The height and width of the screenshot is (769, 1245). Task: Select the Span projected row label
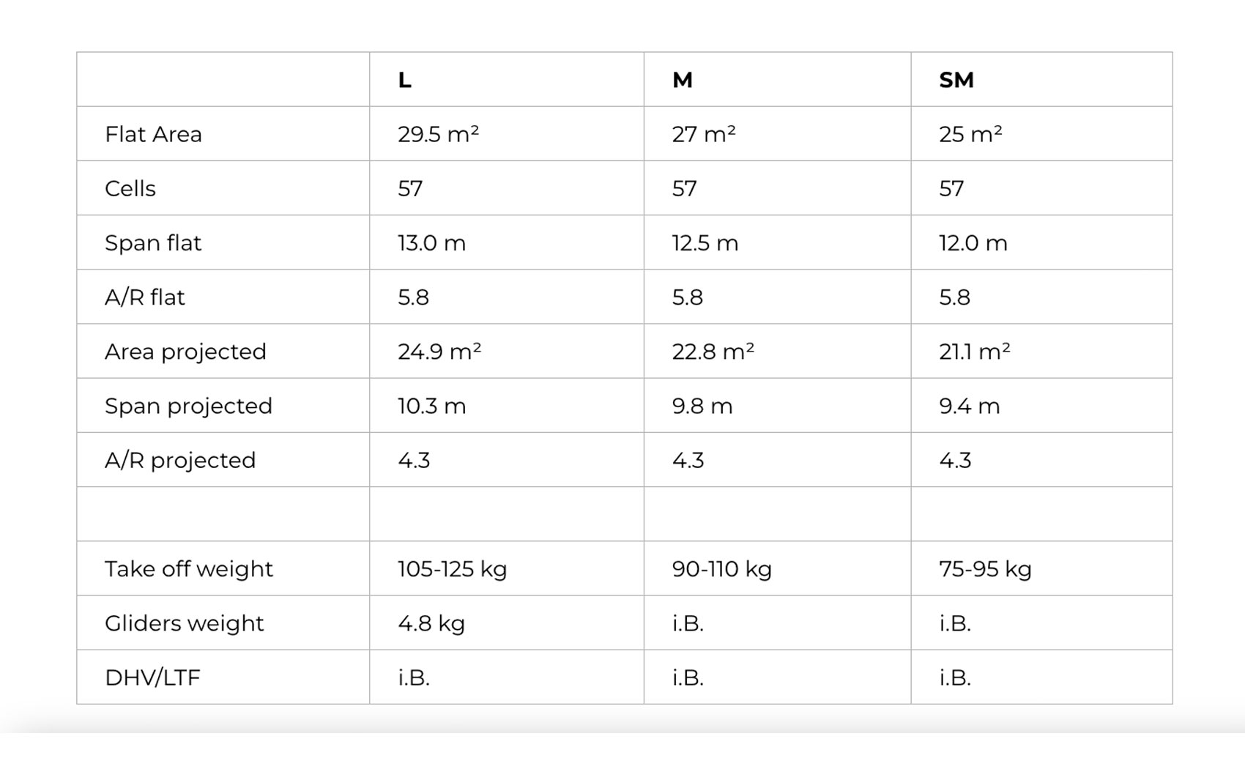pos(188,406)
